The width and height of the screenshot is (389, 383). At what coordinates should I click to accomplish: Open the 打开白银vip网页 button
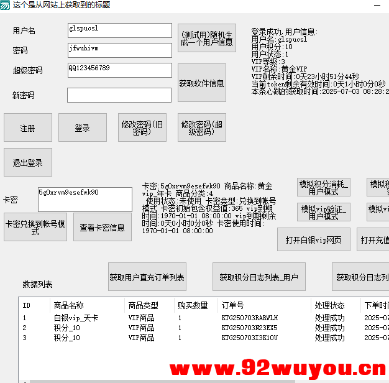[314, 239]
